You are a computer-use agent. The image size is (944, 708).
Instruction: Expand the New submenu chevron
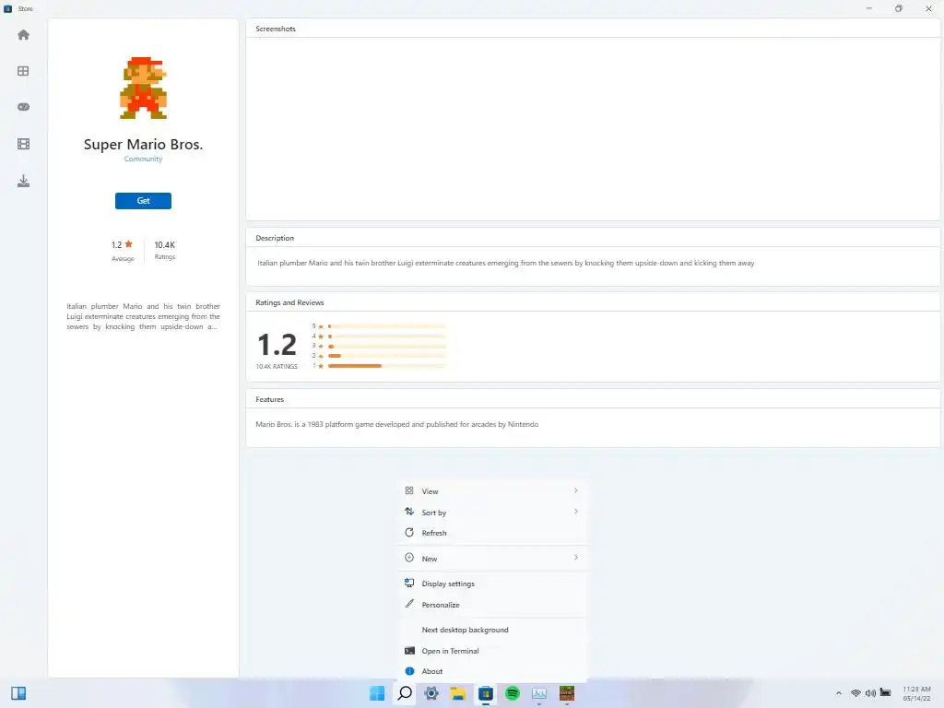click(575, 558)
